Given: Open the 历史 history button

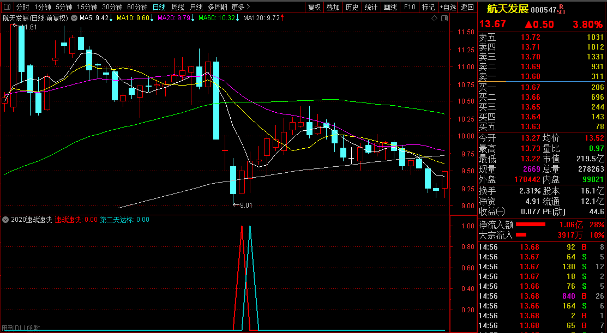Looking at the screenshot, I should pyautogui.click(x=352, y=7).
